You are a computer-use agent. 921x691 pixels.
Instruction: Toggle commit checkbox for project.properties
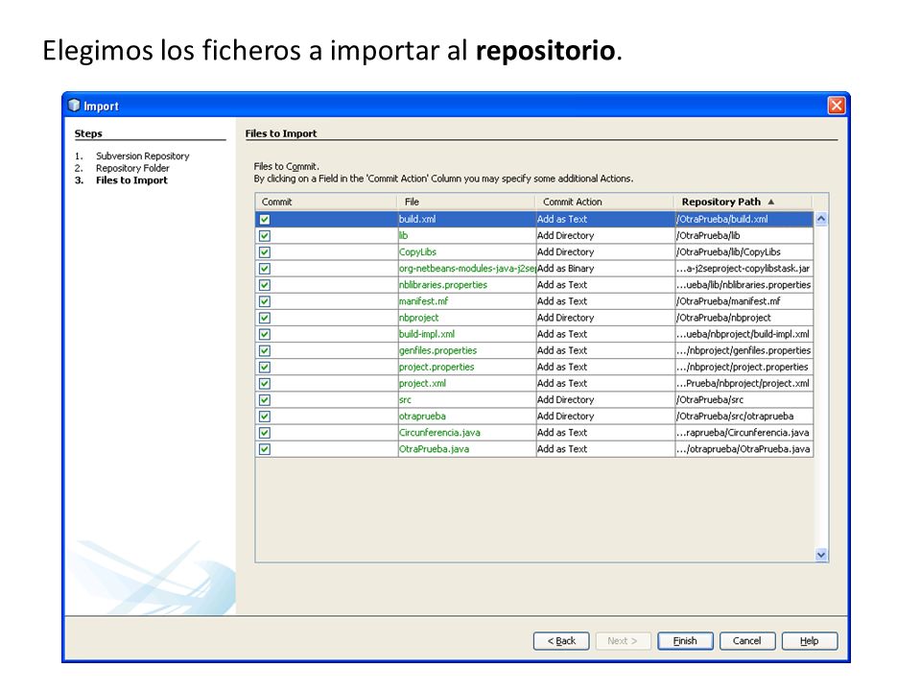click(x=265, y=368)
